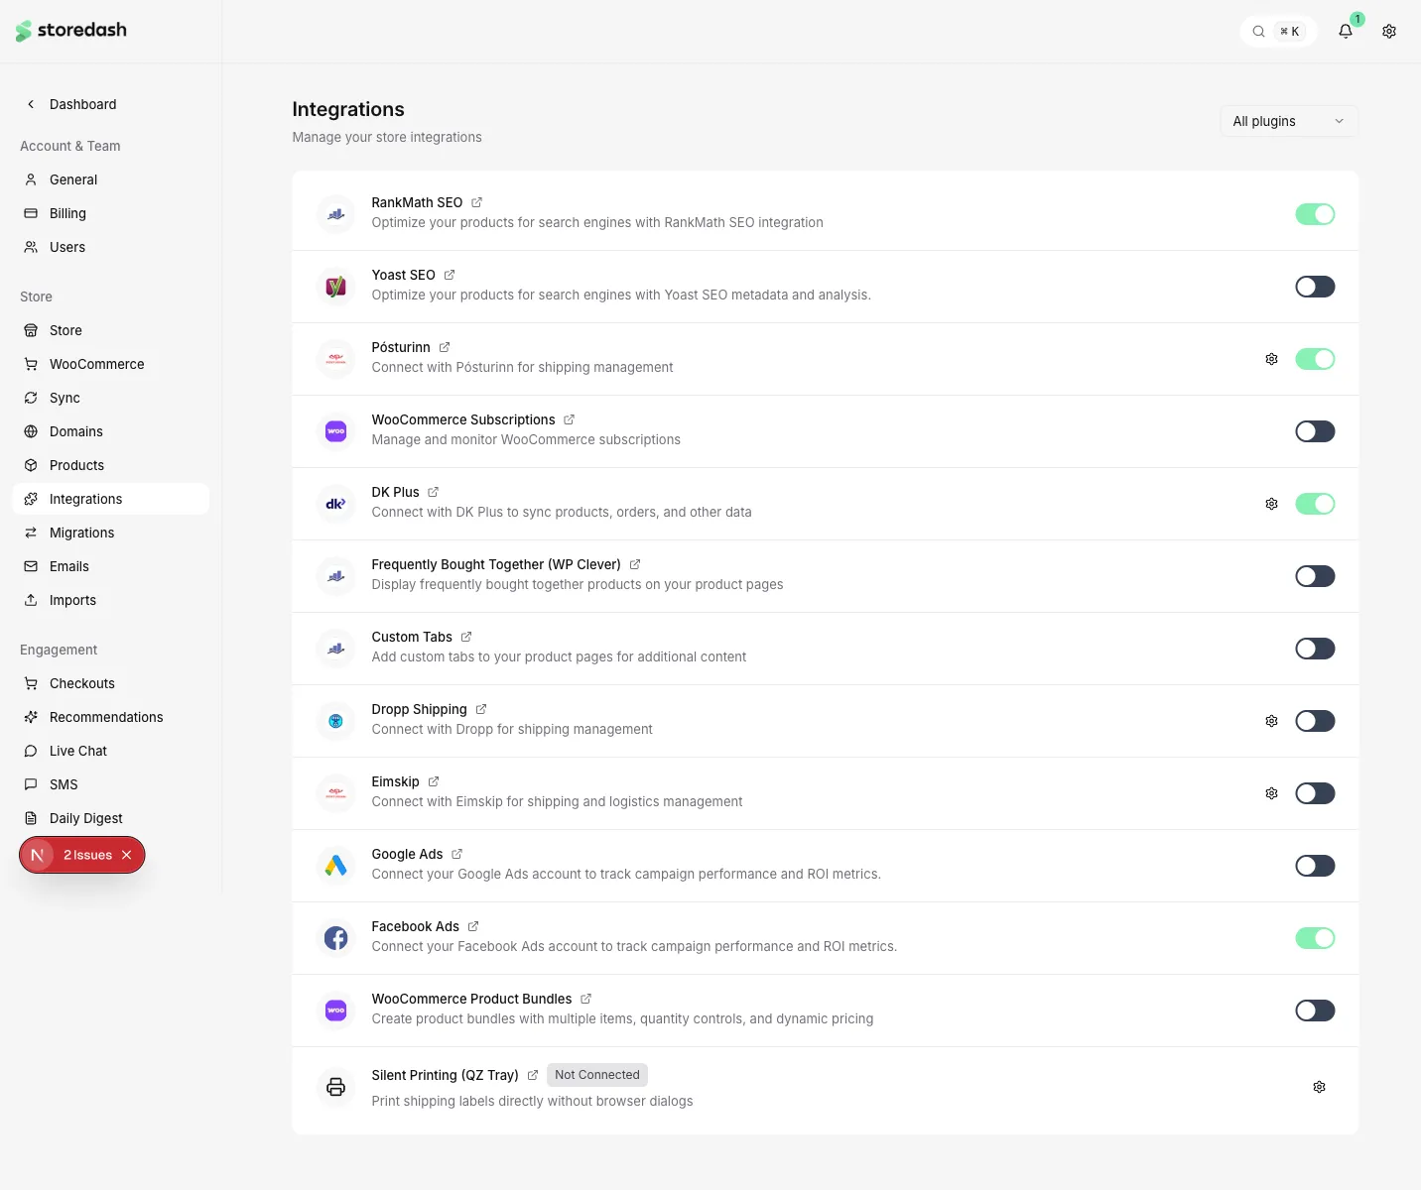The height and width of the screenshot is (1190, 1421).
Task: Open Billing in sidebar
Action: 111,213
